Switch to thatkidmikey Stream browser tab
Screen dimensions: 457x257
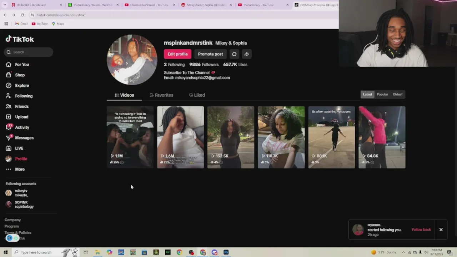93,5
